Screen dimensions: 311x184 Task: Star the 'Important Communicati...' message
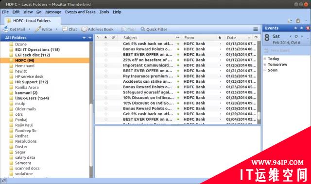106,65
